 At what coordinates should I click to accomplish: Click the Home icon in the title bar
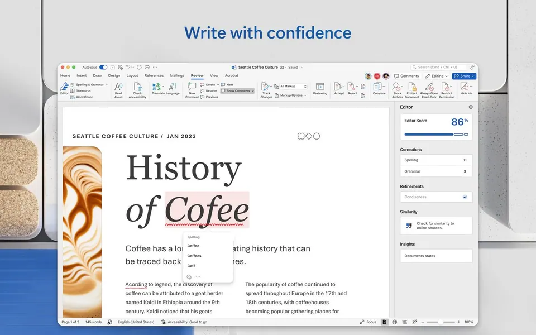[112, 68]
